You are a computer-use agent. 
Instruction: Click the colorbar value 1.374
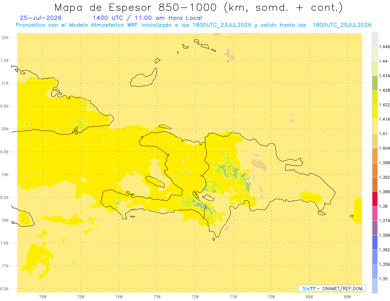385,221
